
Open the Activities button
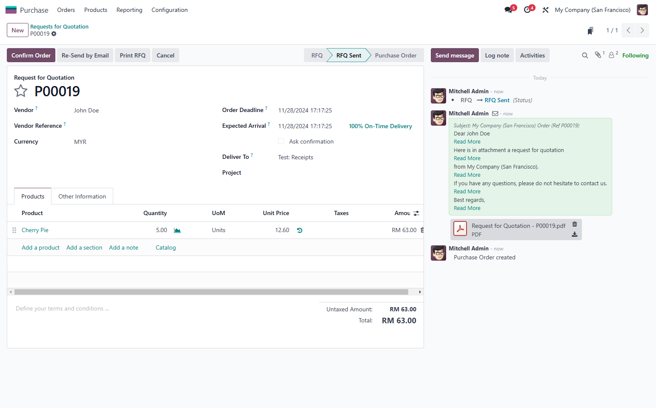click(x=533, y=55)
